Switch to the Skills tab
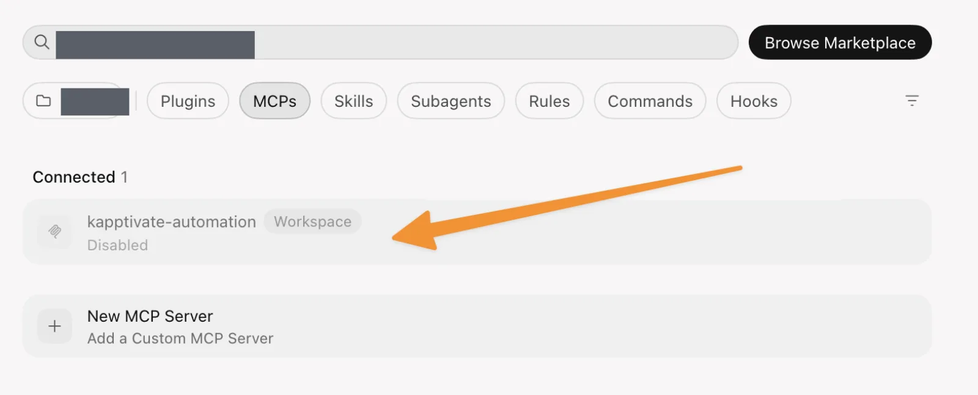Image resolution: width=978 pixels, height=395 pixels. tap(353, 101)
